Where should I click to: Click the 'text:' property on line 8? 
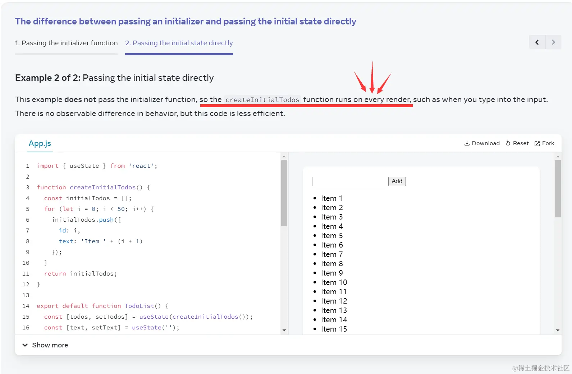tap(68, 241)
